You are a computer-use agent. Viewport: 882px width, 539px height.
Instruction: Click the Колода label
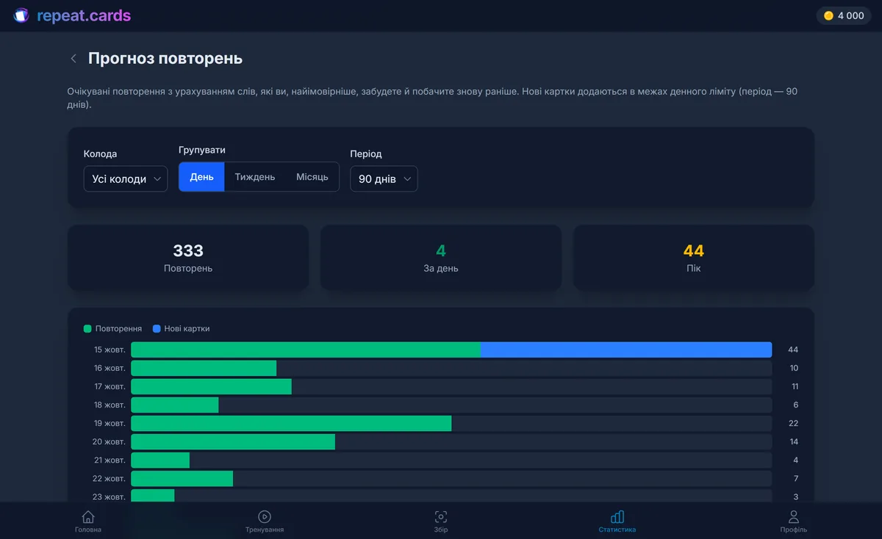pos(100,154)
